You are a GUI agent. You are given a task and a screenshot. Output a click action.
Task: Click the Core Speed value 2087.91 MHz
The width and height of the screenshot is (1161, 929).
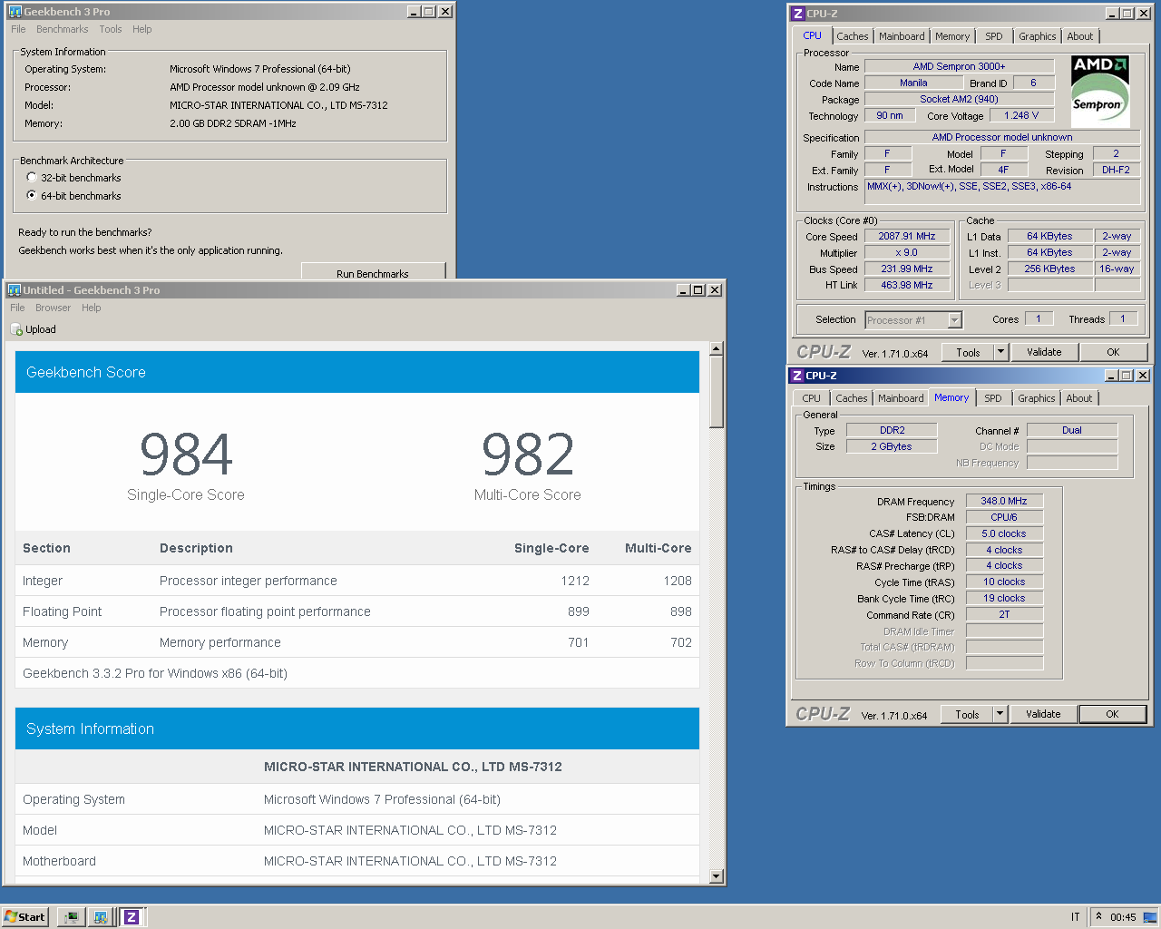coord(907,236)
